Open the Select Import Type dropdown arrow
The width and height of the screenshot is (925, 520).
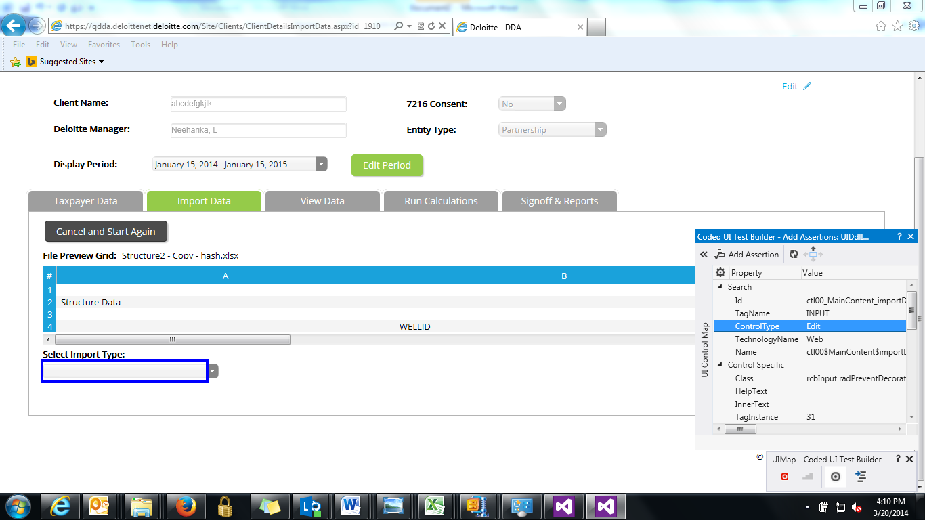213,371
